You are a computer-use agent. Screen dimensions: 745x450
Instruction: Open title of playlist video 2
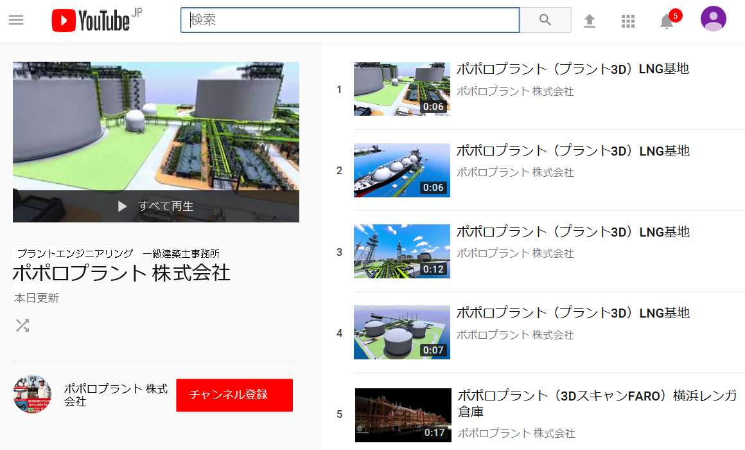click(572, 151)
